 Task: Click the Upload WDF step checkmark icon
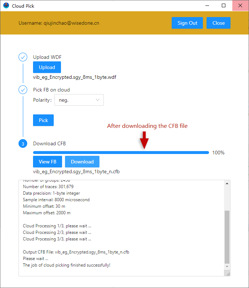click(x=23, y=57)
